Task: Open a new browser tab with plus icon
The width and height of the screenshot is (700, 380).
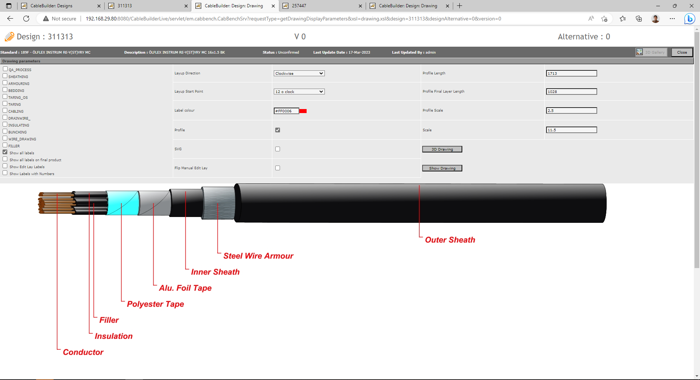Action: coord(460,6)
